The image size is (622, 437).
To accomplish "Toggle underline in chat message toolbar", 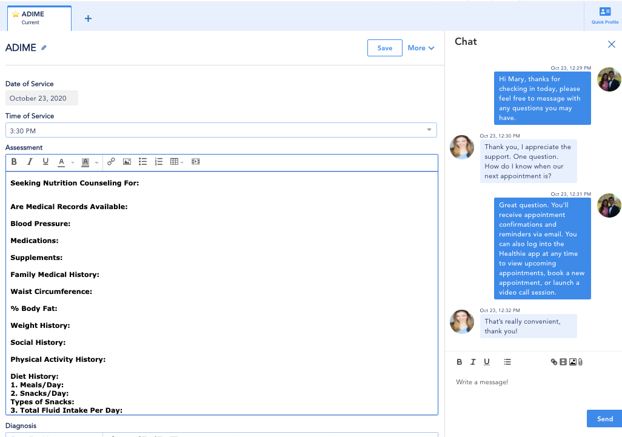I will pos(487,362).
